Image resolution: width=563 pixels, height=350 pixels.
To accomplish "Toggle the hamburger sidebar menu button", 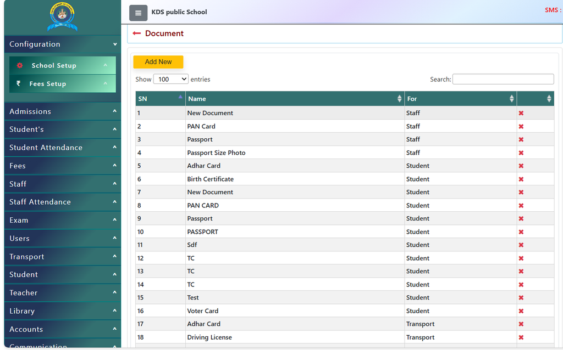I will pos(138,13).
